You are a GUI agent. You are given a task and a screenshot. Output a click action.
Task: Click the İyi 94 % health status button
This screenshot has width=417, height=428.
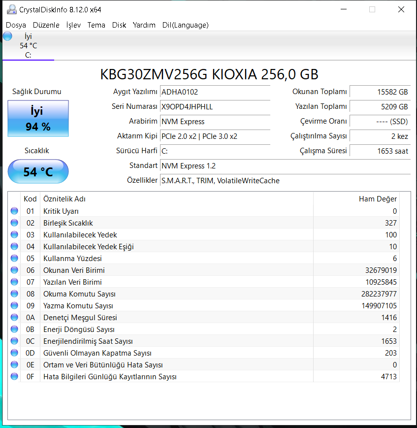click(38, 119)
